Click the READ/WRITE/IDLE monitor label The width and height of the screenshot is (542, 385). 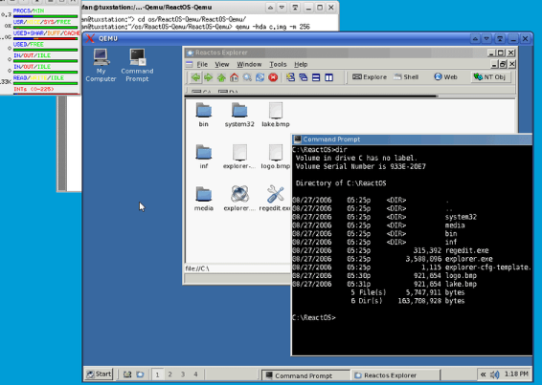tap(38, 78)
